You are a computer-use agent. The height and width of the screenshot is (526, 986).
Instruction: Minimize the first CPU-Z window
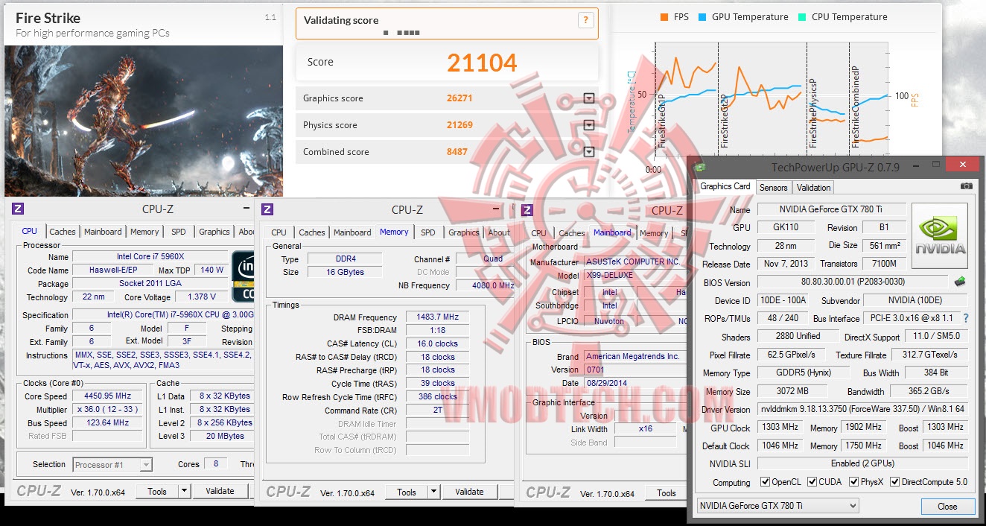click(x=246, y=209)
